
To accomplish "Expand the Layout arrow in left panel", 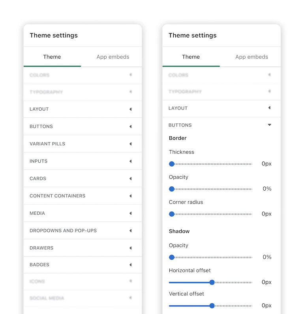I will point(131,109).
